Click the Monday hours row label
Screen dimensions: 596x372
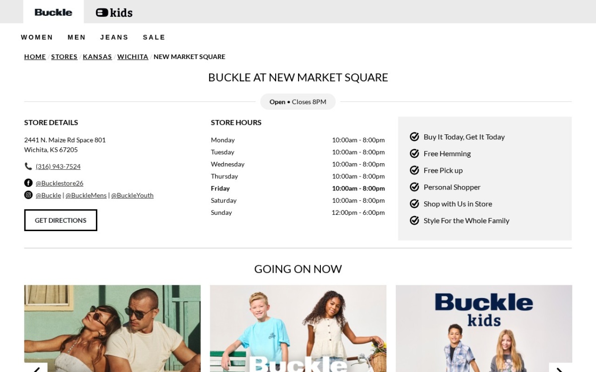tap(223, 140)
